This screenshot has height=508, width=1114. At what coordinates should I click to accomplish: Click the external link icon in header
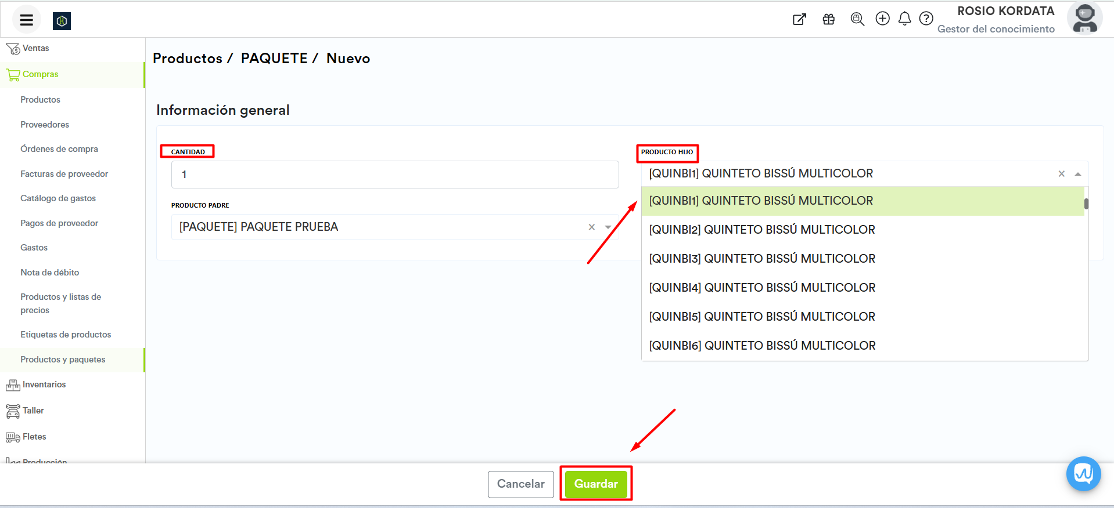coord(799,19)
